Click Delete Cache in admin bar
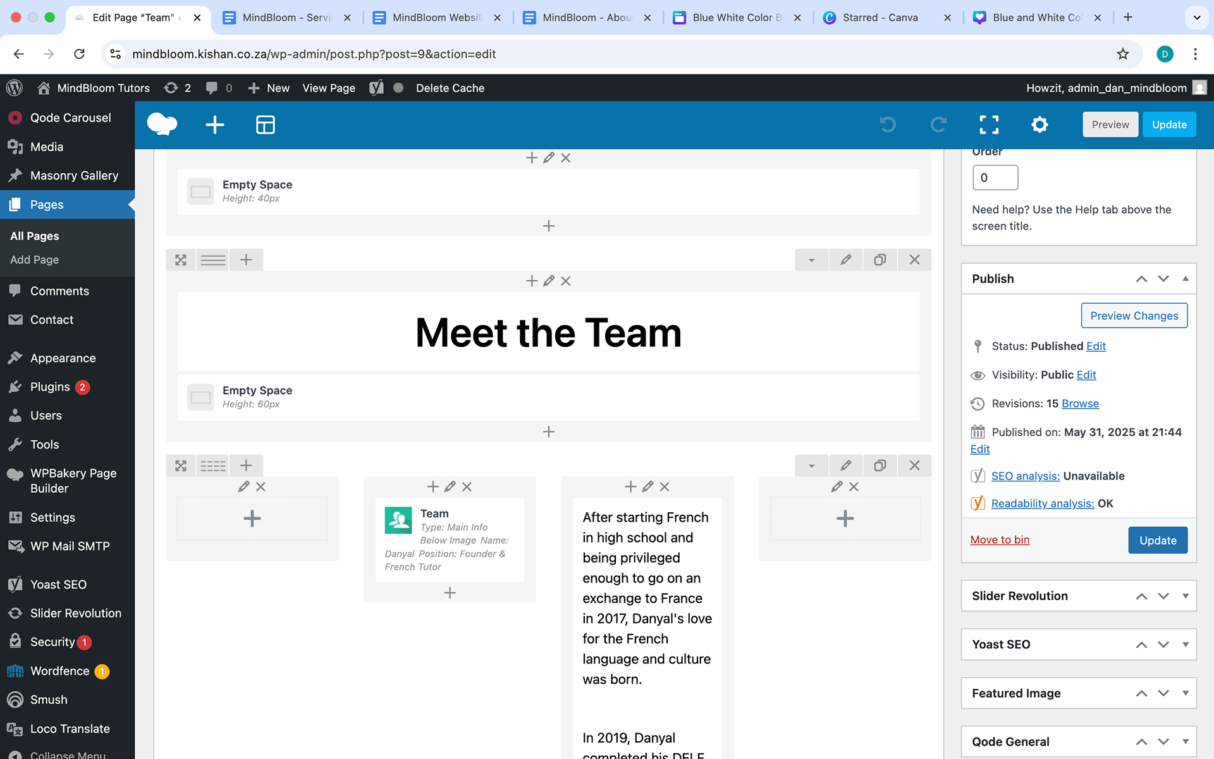This screenshot has height=759, width=1214. click(x=450, y=88)
